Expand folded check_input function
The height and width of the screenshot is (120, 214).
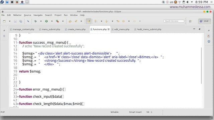18,97
